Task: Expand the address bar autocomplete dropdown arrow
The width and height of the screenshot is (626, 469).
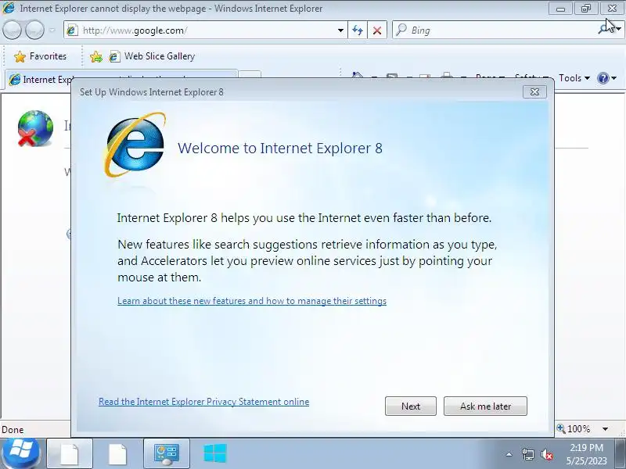Action: click(340, 30)
